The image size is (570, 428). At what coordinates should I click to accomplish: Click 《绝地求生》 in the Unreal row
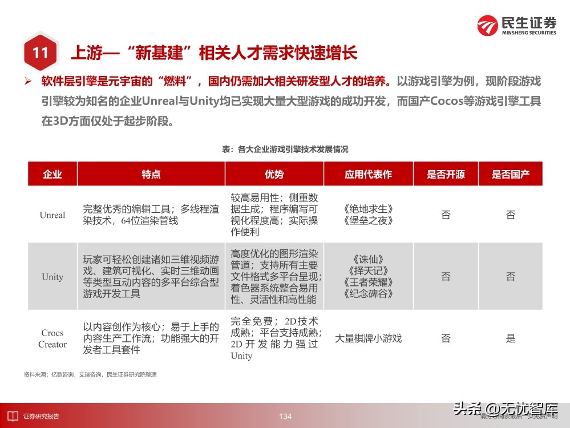368,209
